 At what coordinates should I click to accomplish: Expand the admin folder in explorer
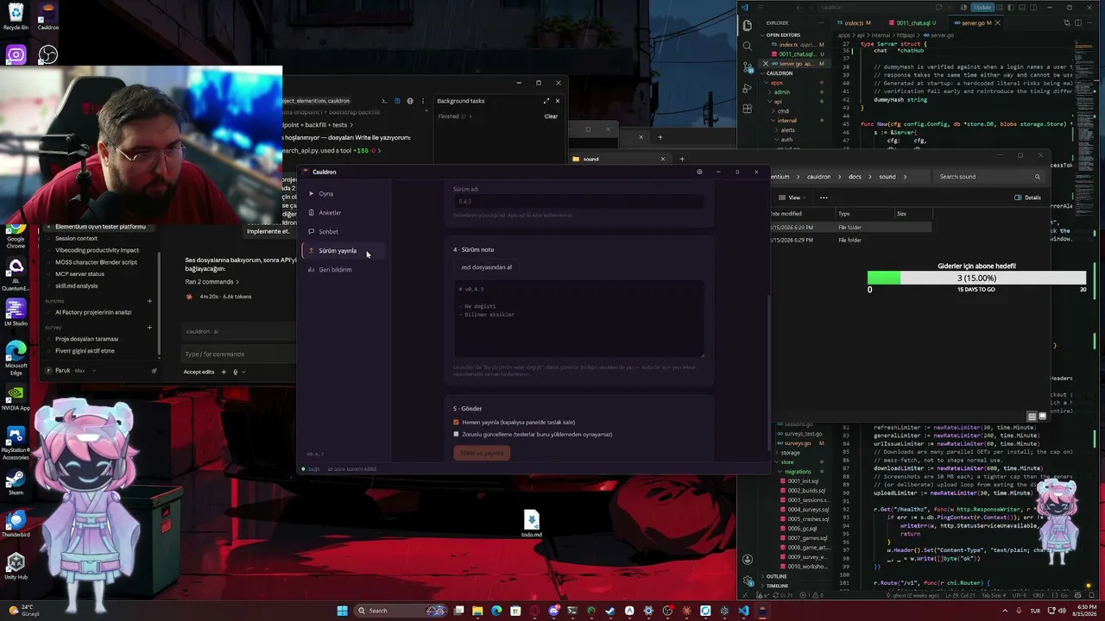(x=780, y=92)
